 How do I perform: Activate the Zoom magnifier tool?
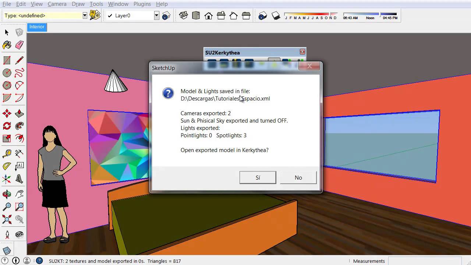click(x=7, y=207)
